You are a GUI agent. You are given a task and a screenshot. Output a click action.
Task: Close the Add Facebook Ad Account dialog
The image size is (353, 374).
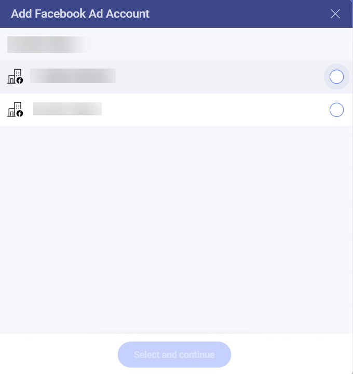(x=335, y=14)
